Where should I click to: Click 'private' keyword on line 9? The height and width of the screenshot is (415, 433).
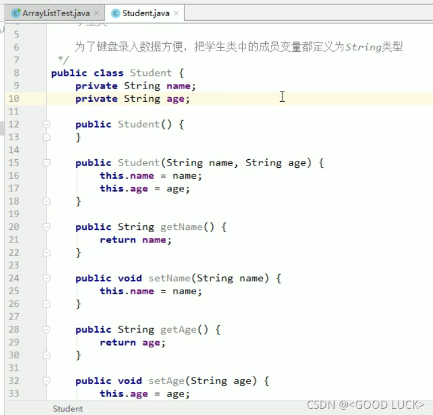tap(97, 86)
